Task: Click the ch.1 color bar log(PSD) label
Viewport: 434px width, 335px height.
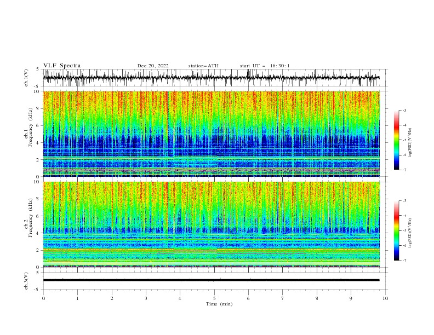Action: pyautogui.click(x=410, y=143)
